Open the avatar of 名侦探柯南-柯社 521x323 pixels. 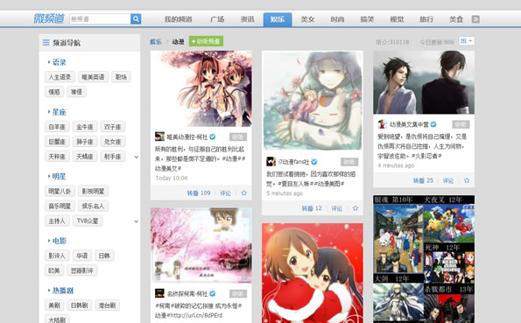tap(159, 293)
